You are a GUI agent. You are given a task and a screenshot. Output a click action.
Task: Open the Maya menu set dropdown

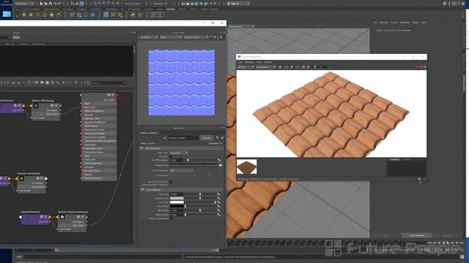click(x=24, y=3)
